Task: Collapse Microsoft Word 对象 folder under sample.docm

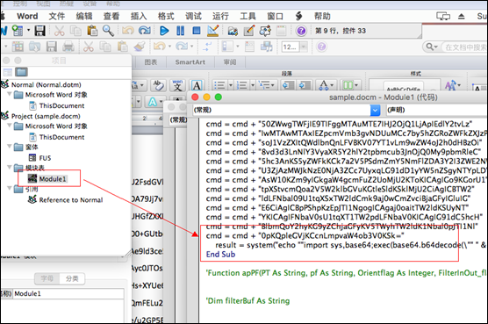Action: click(x=10, y=126)
